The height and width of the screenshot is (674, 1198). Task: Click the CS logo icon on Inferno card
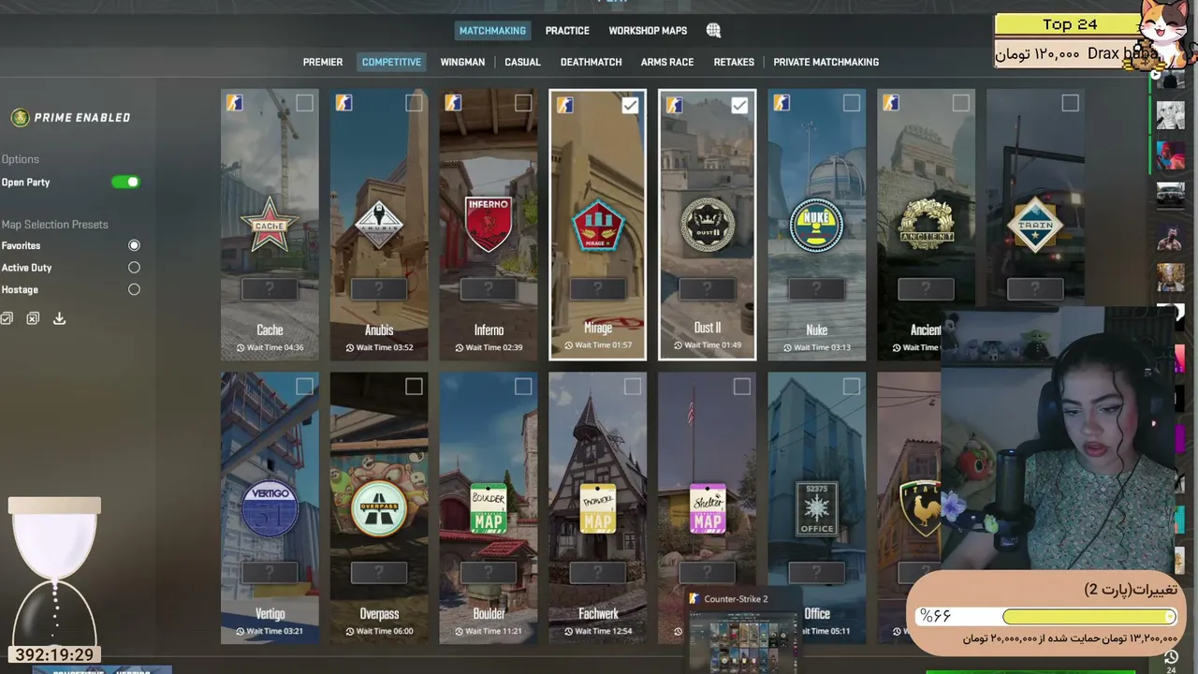click(x=454, y=103)
